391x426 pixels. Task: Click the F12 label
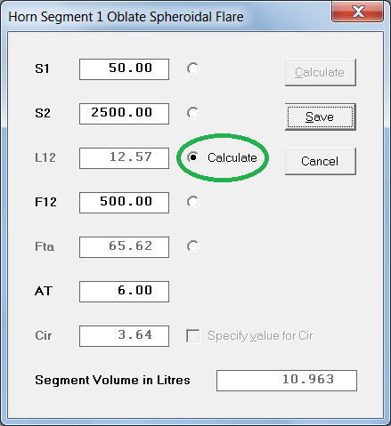click(x=45, y=202)
